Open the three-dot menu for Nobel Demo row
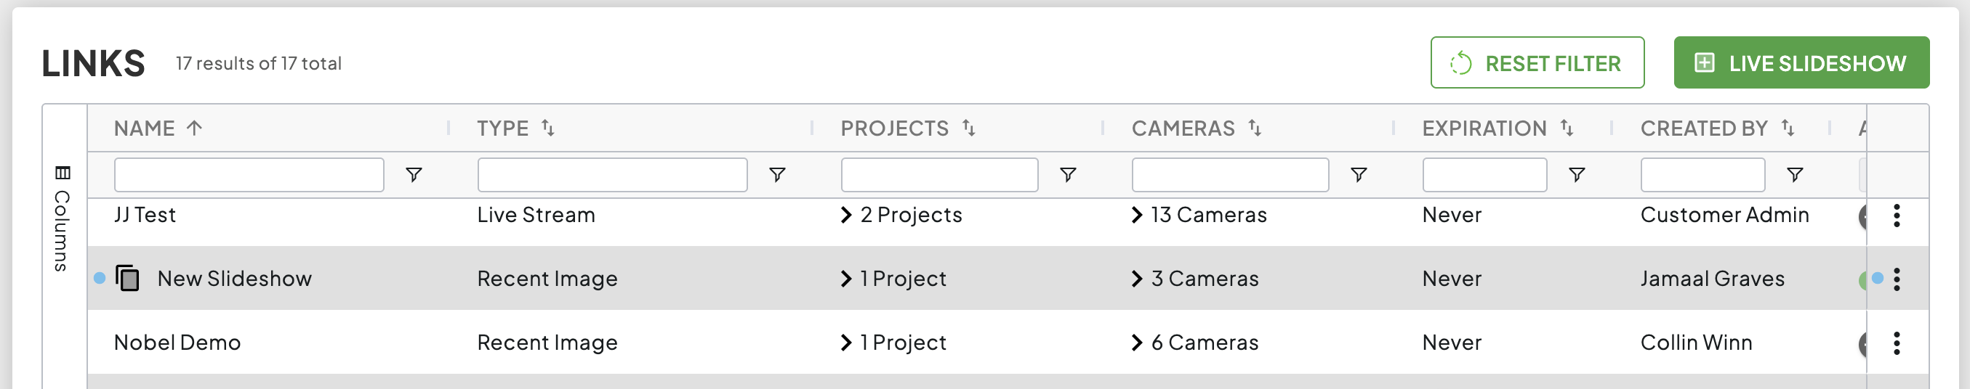Screen dimensions: 1970x389 tap(1896, 343)
